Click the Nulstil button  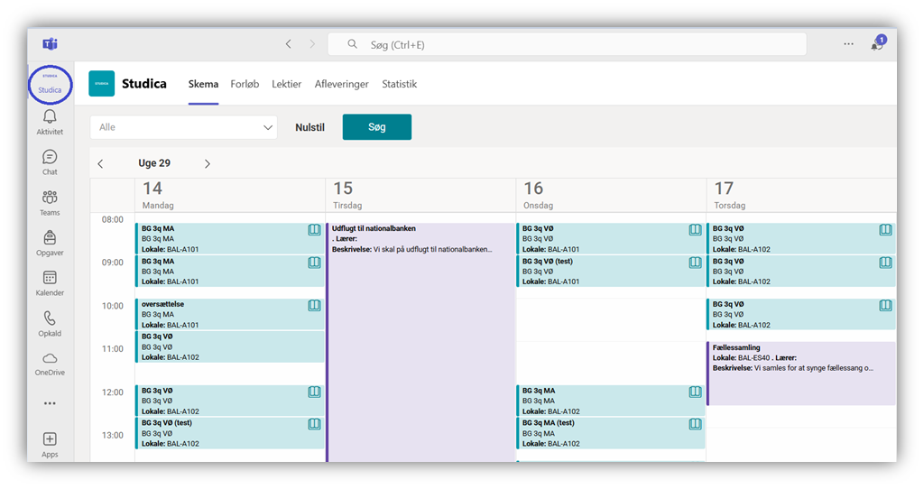pos(310,127)
